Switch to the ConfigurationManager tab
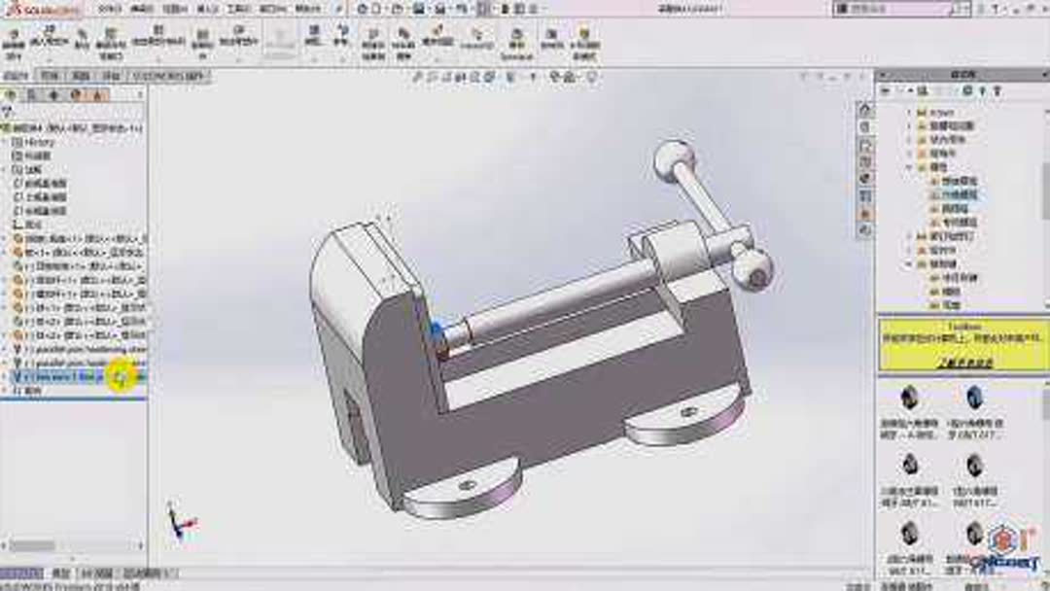Screen dimensions: 1050x591 [53, 93]
